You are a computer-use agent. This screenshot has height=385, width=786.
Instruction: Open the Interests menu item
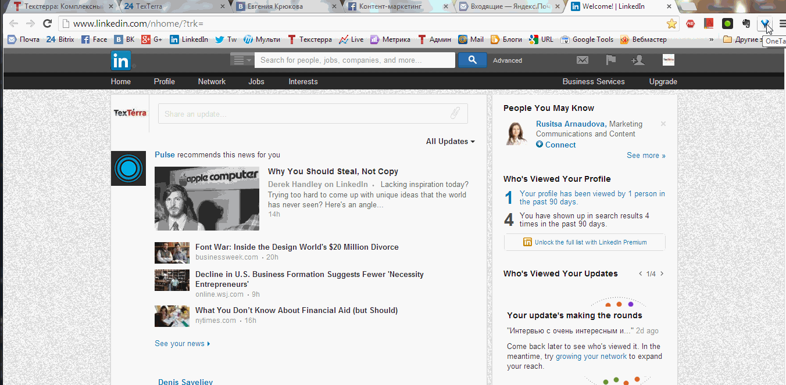[x=303, y=81]
